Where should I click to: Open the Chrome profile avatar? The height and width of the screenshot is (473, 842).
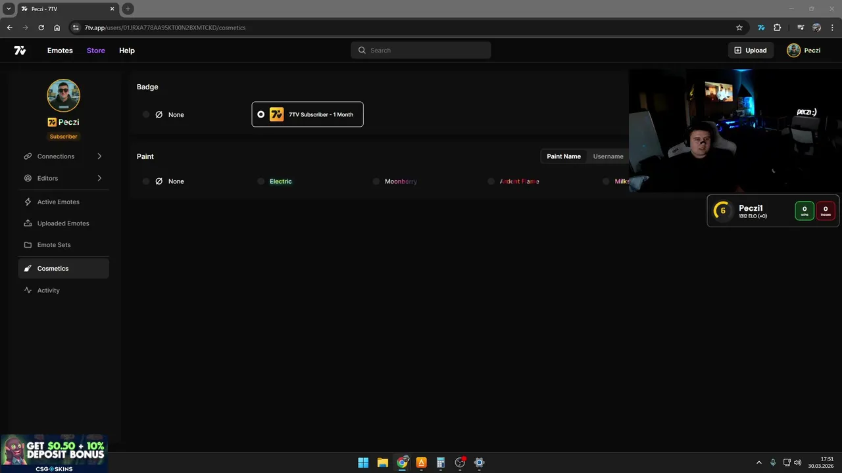click(x=817, y=28)
